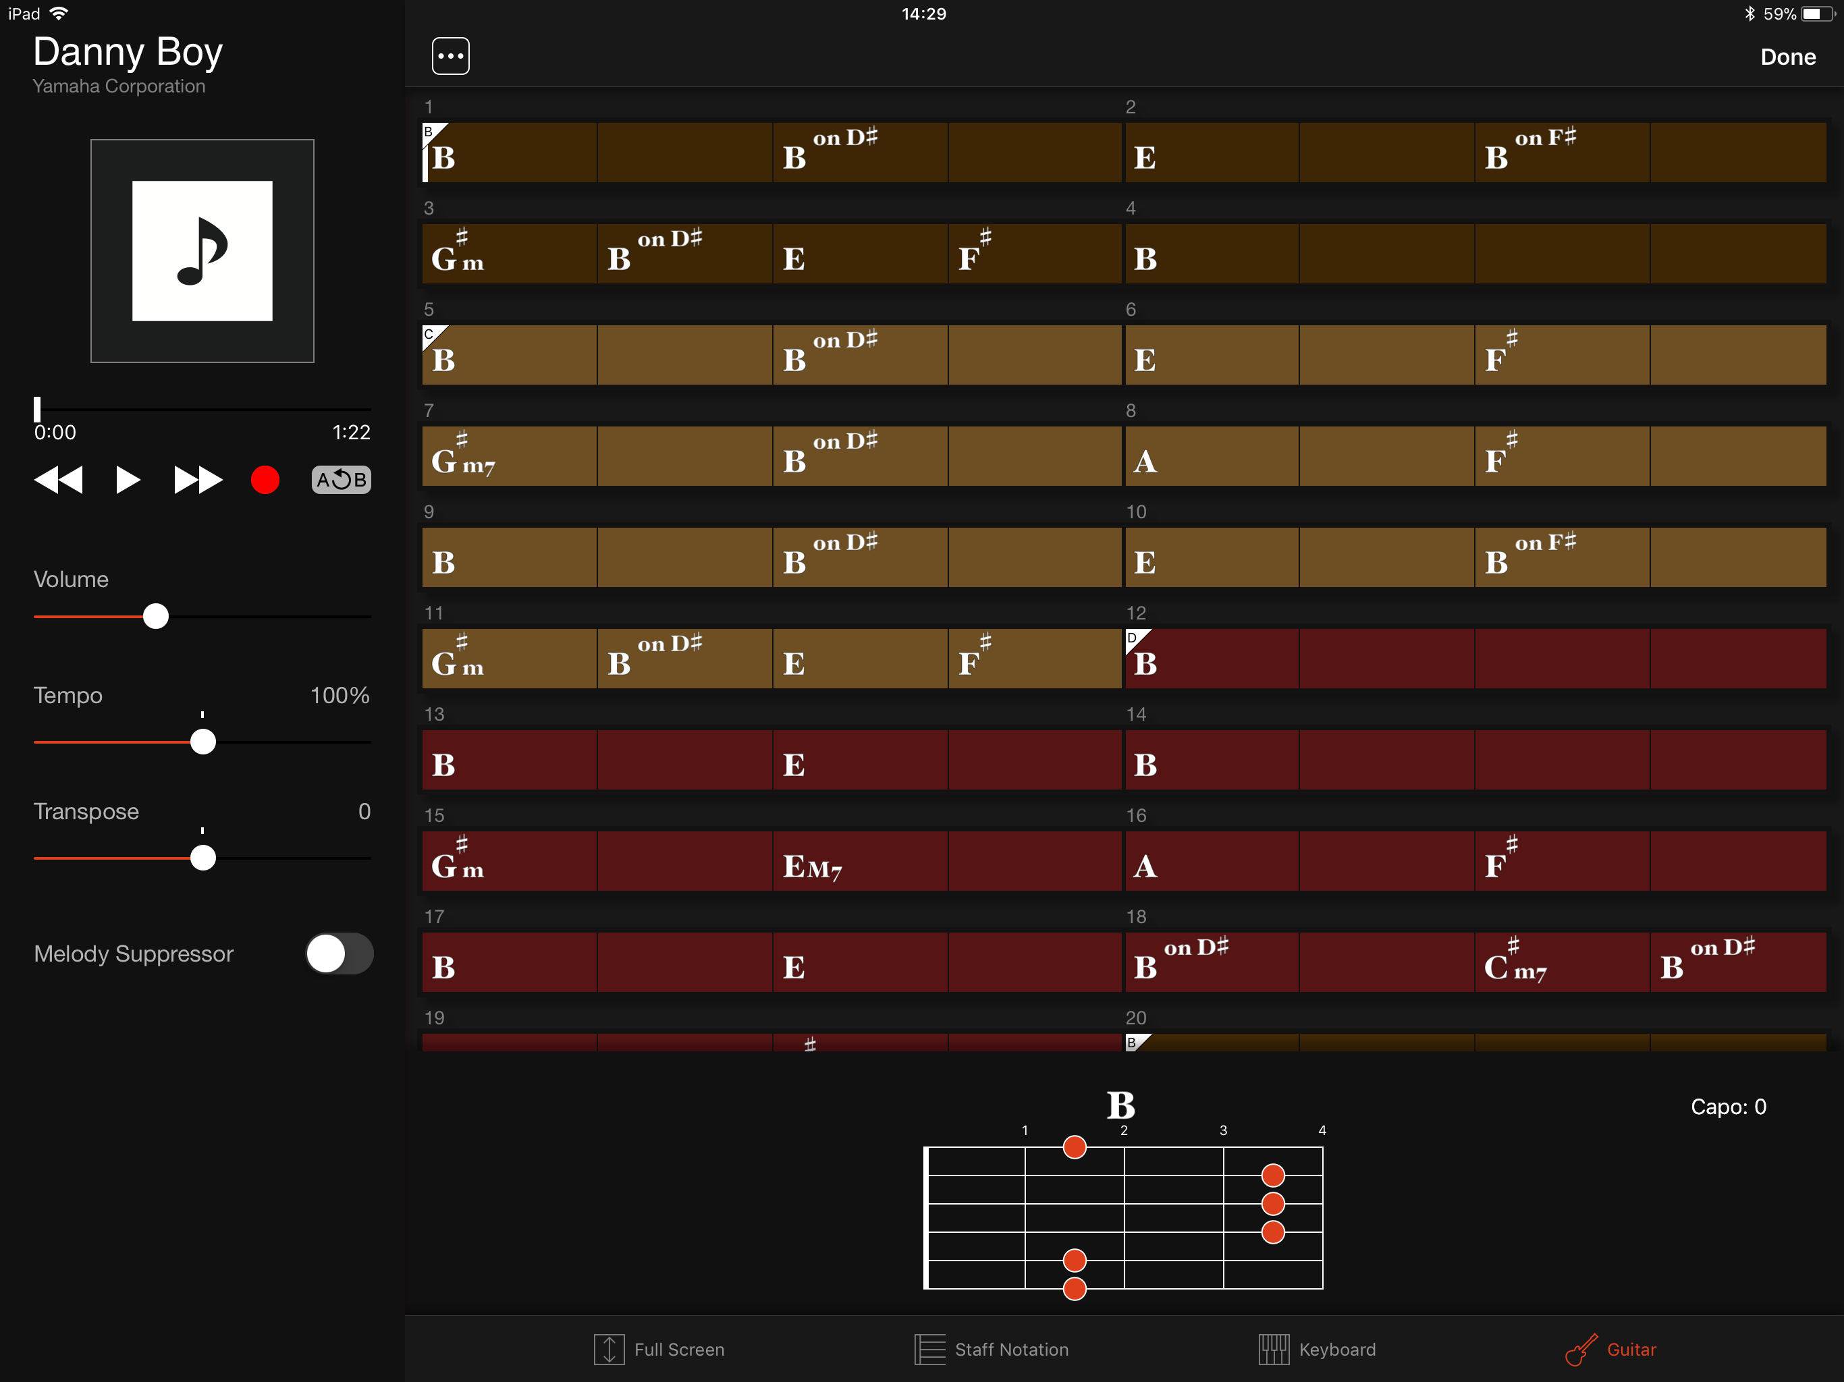Start recording with the red button

tap(265, 480)
